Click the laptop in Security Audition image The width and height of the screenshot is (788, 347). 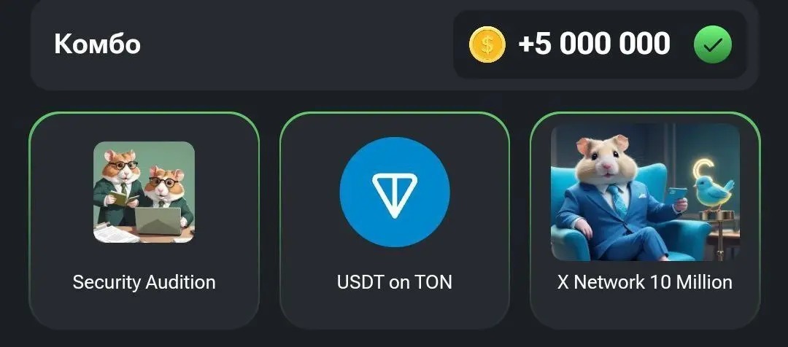pos(158,221)
